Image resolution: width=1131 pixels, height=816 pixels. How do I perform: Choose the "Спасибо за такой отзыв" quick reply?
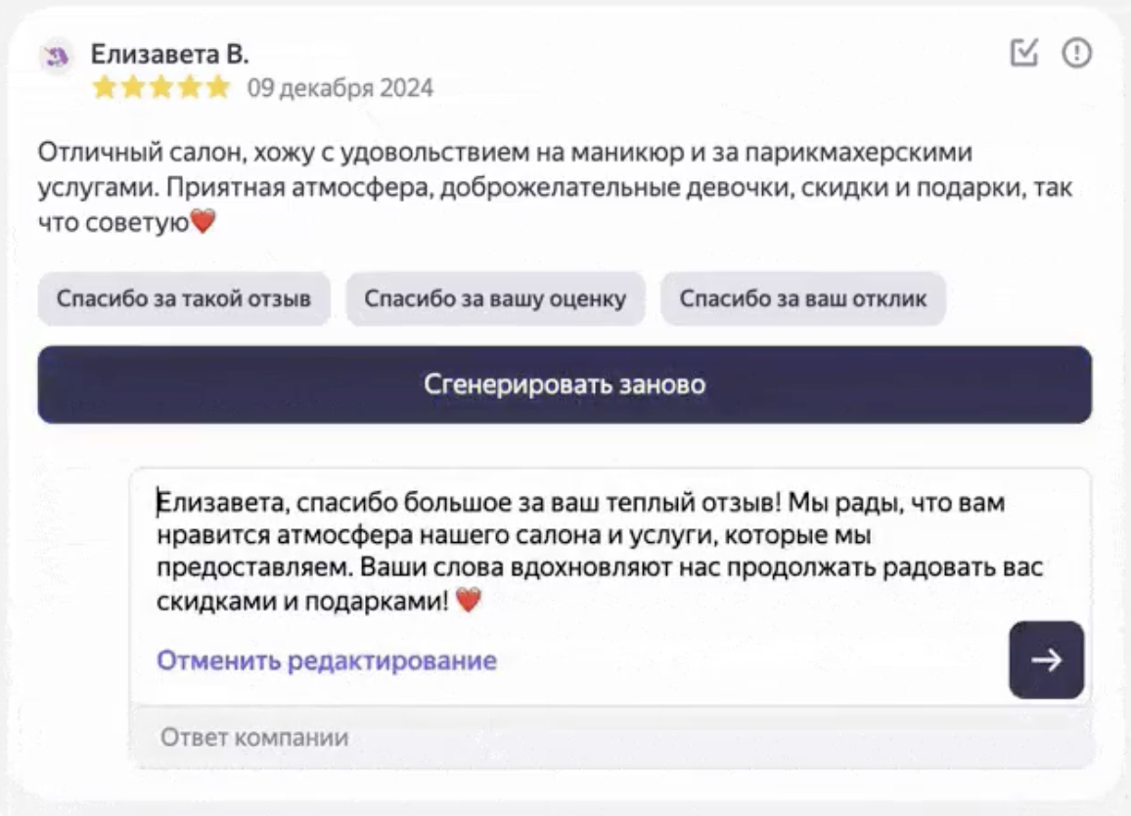pyautogui.click(x=184, y=298)
